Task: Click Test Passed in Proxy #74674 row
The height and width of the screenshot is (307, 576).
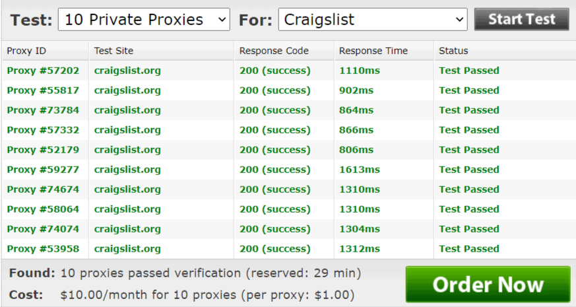Action: pos(469,189)
